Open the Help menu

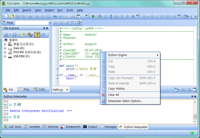[x=80, y=10]
